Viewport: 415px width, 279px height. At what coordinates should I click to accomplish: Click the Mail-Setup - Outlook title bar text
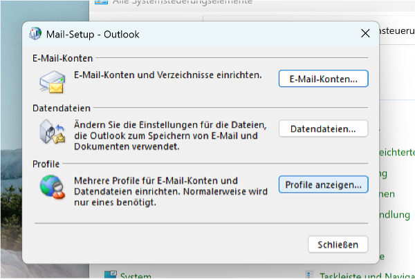point(91,33)
